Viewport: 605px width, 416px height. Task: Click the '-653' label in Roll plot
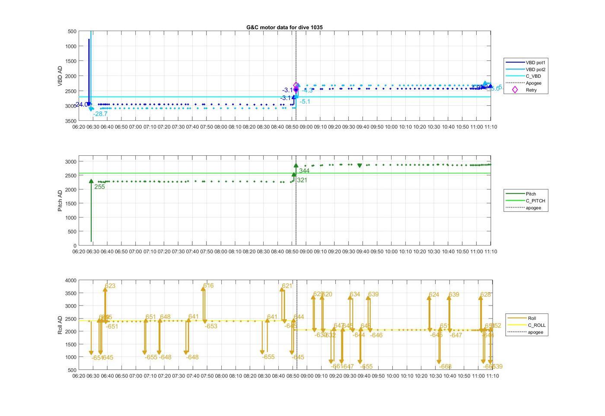coord(211,326)
